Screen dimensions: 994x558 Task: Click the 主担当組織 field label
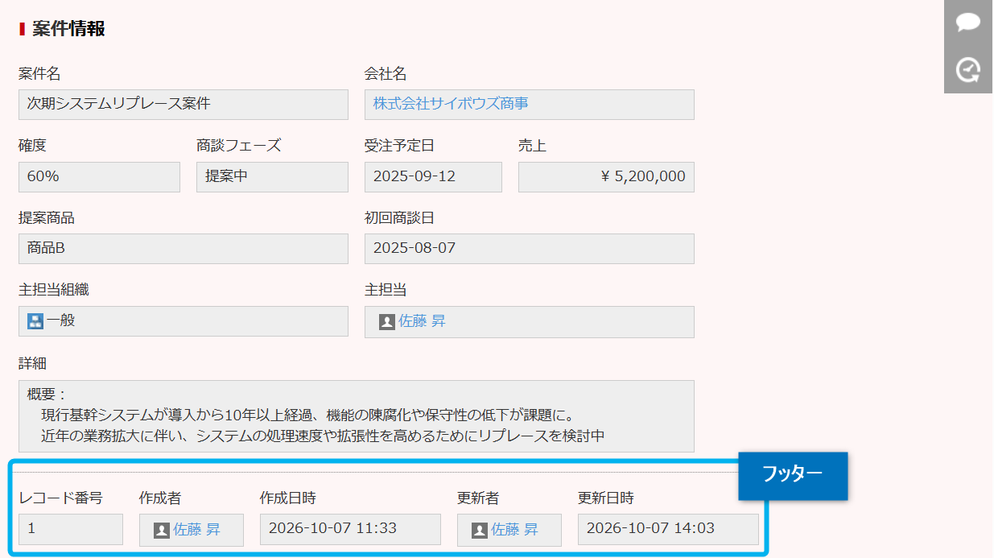pyautogui.click(x=54, y=290)
